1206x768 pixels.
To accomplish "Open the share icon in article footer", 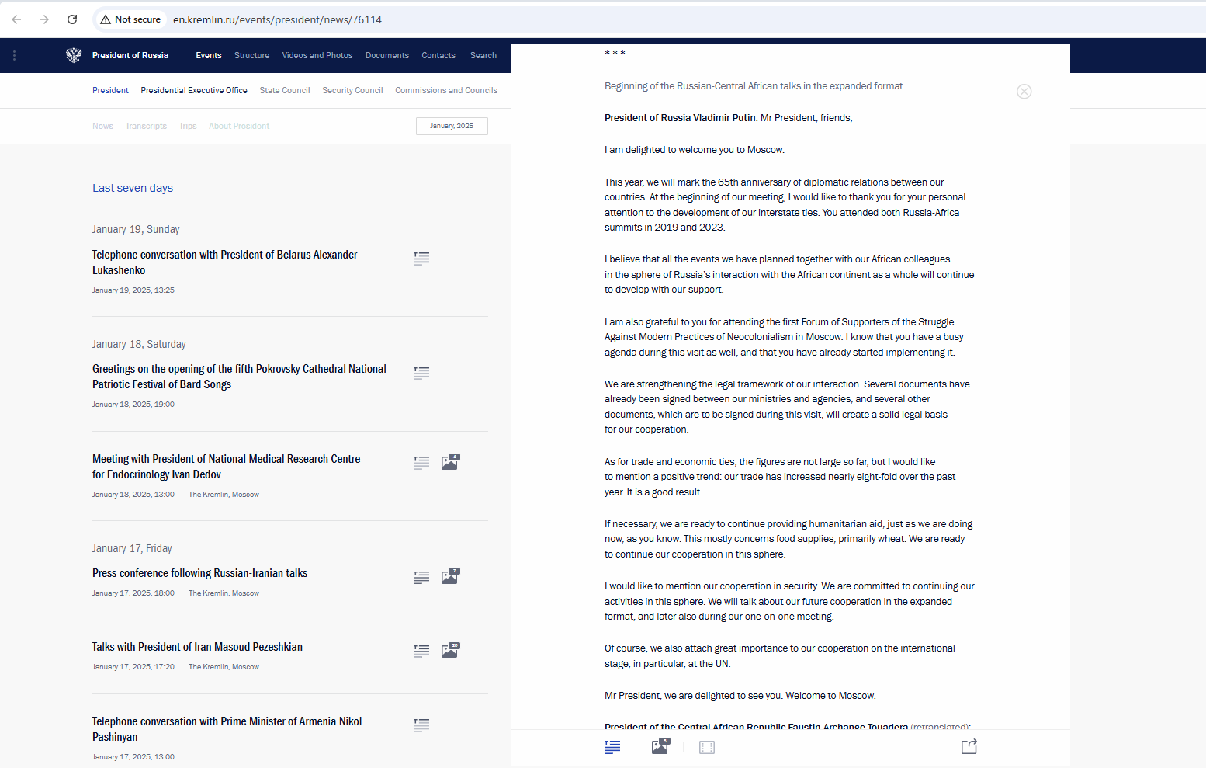I will click(969, 747).
